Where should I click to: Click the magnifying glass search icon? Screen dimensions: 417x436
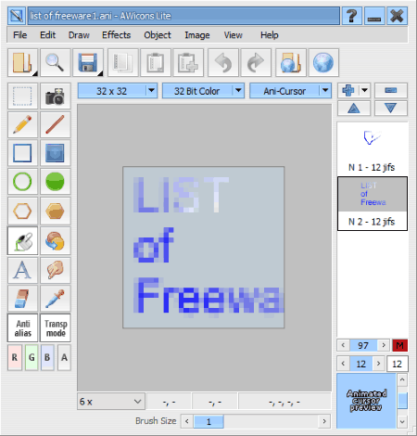[x=56, y=62]
